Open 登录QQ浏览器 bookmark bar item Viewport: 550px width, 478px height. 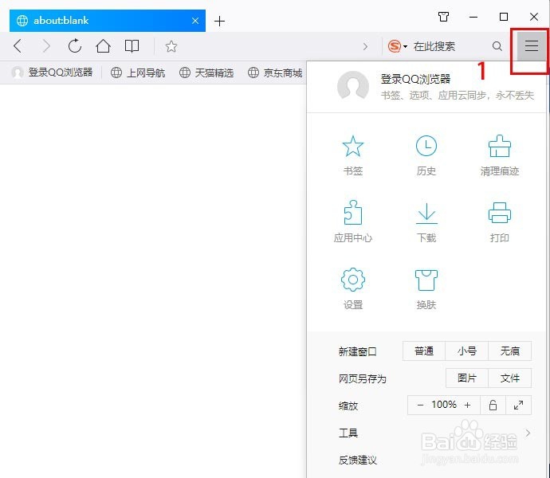click(x=52, y=72)
